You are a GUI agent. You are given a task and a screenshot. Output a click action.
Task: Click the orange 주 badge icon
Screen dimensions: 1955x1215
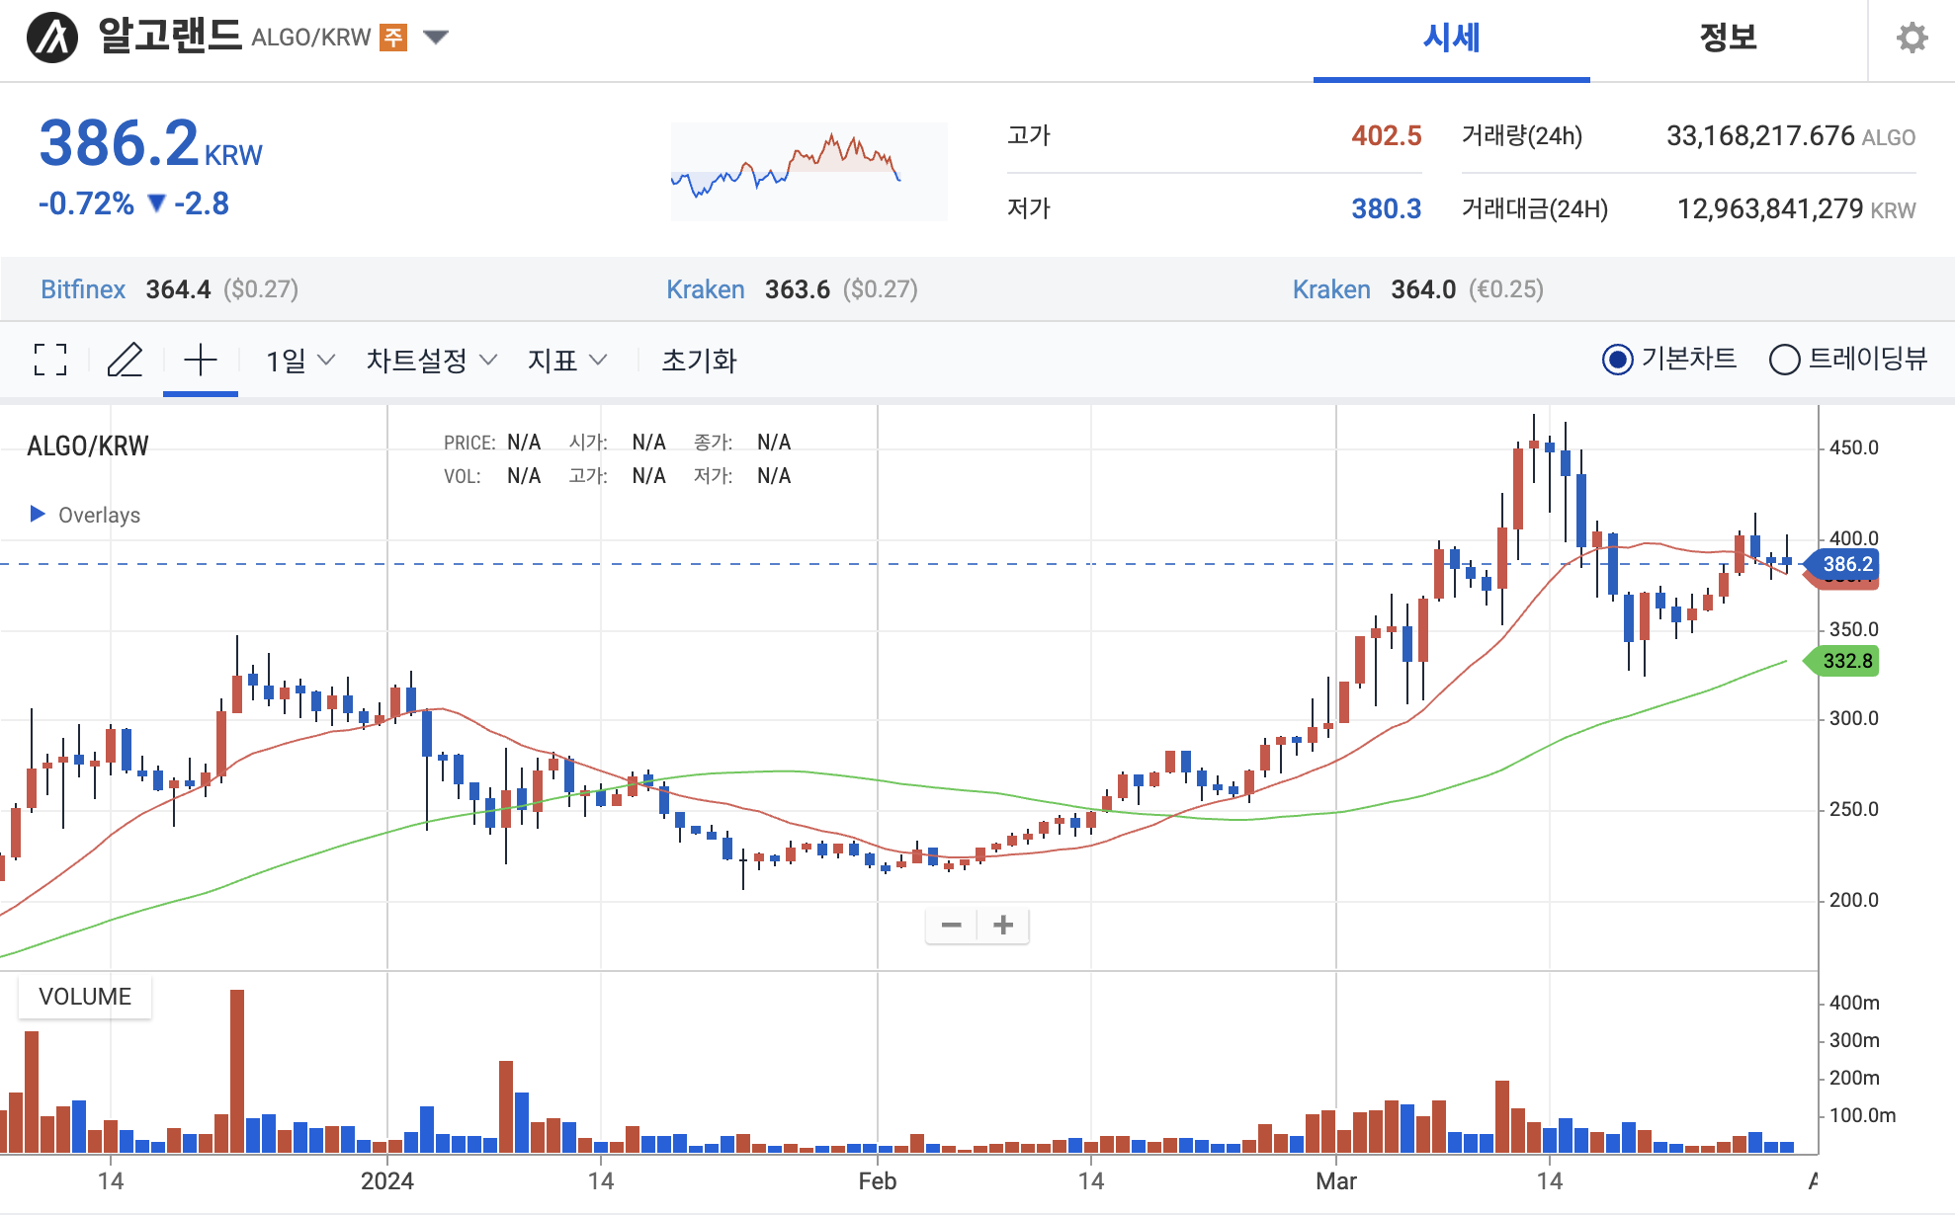[x=393, y=38]
